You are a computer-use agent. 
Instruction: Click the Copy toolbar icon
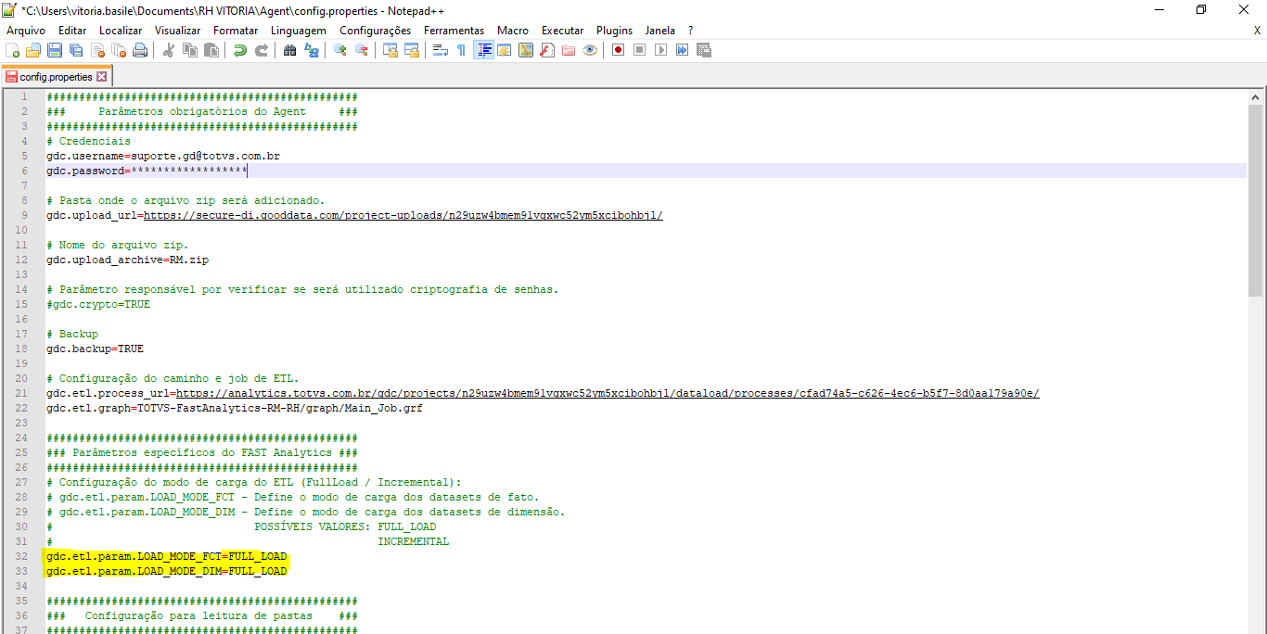tap(190, 50)
